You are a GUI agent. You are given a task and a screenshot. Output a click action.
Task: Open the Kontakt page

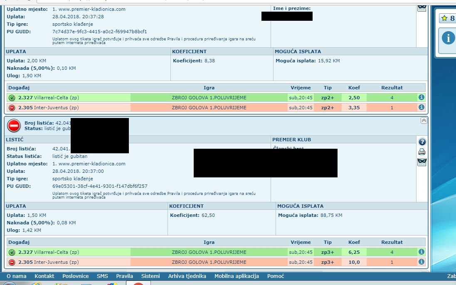44,276
